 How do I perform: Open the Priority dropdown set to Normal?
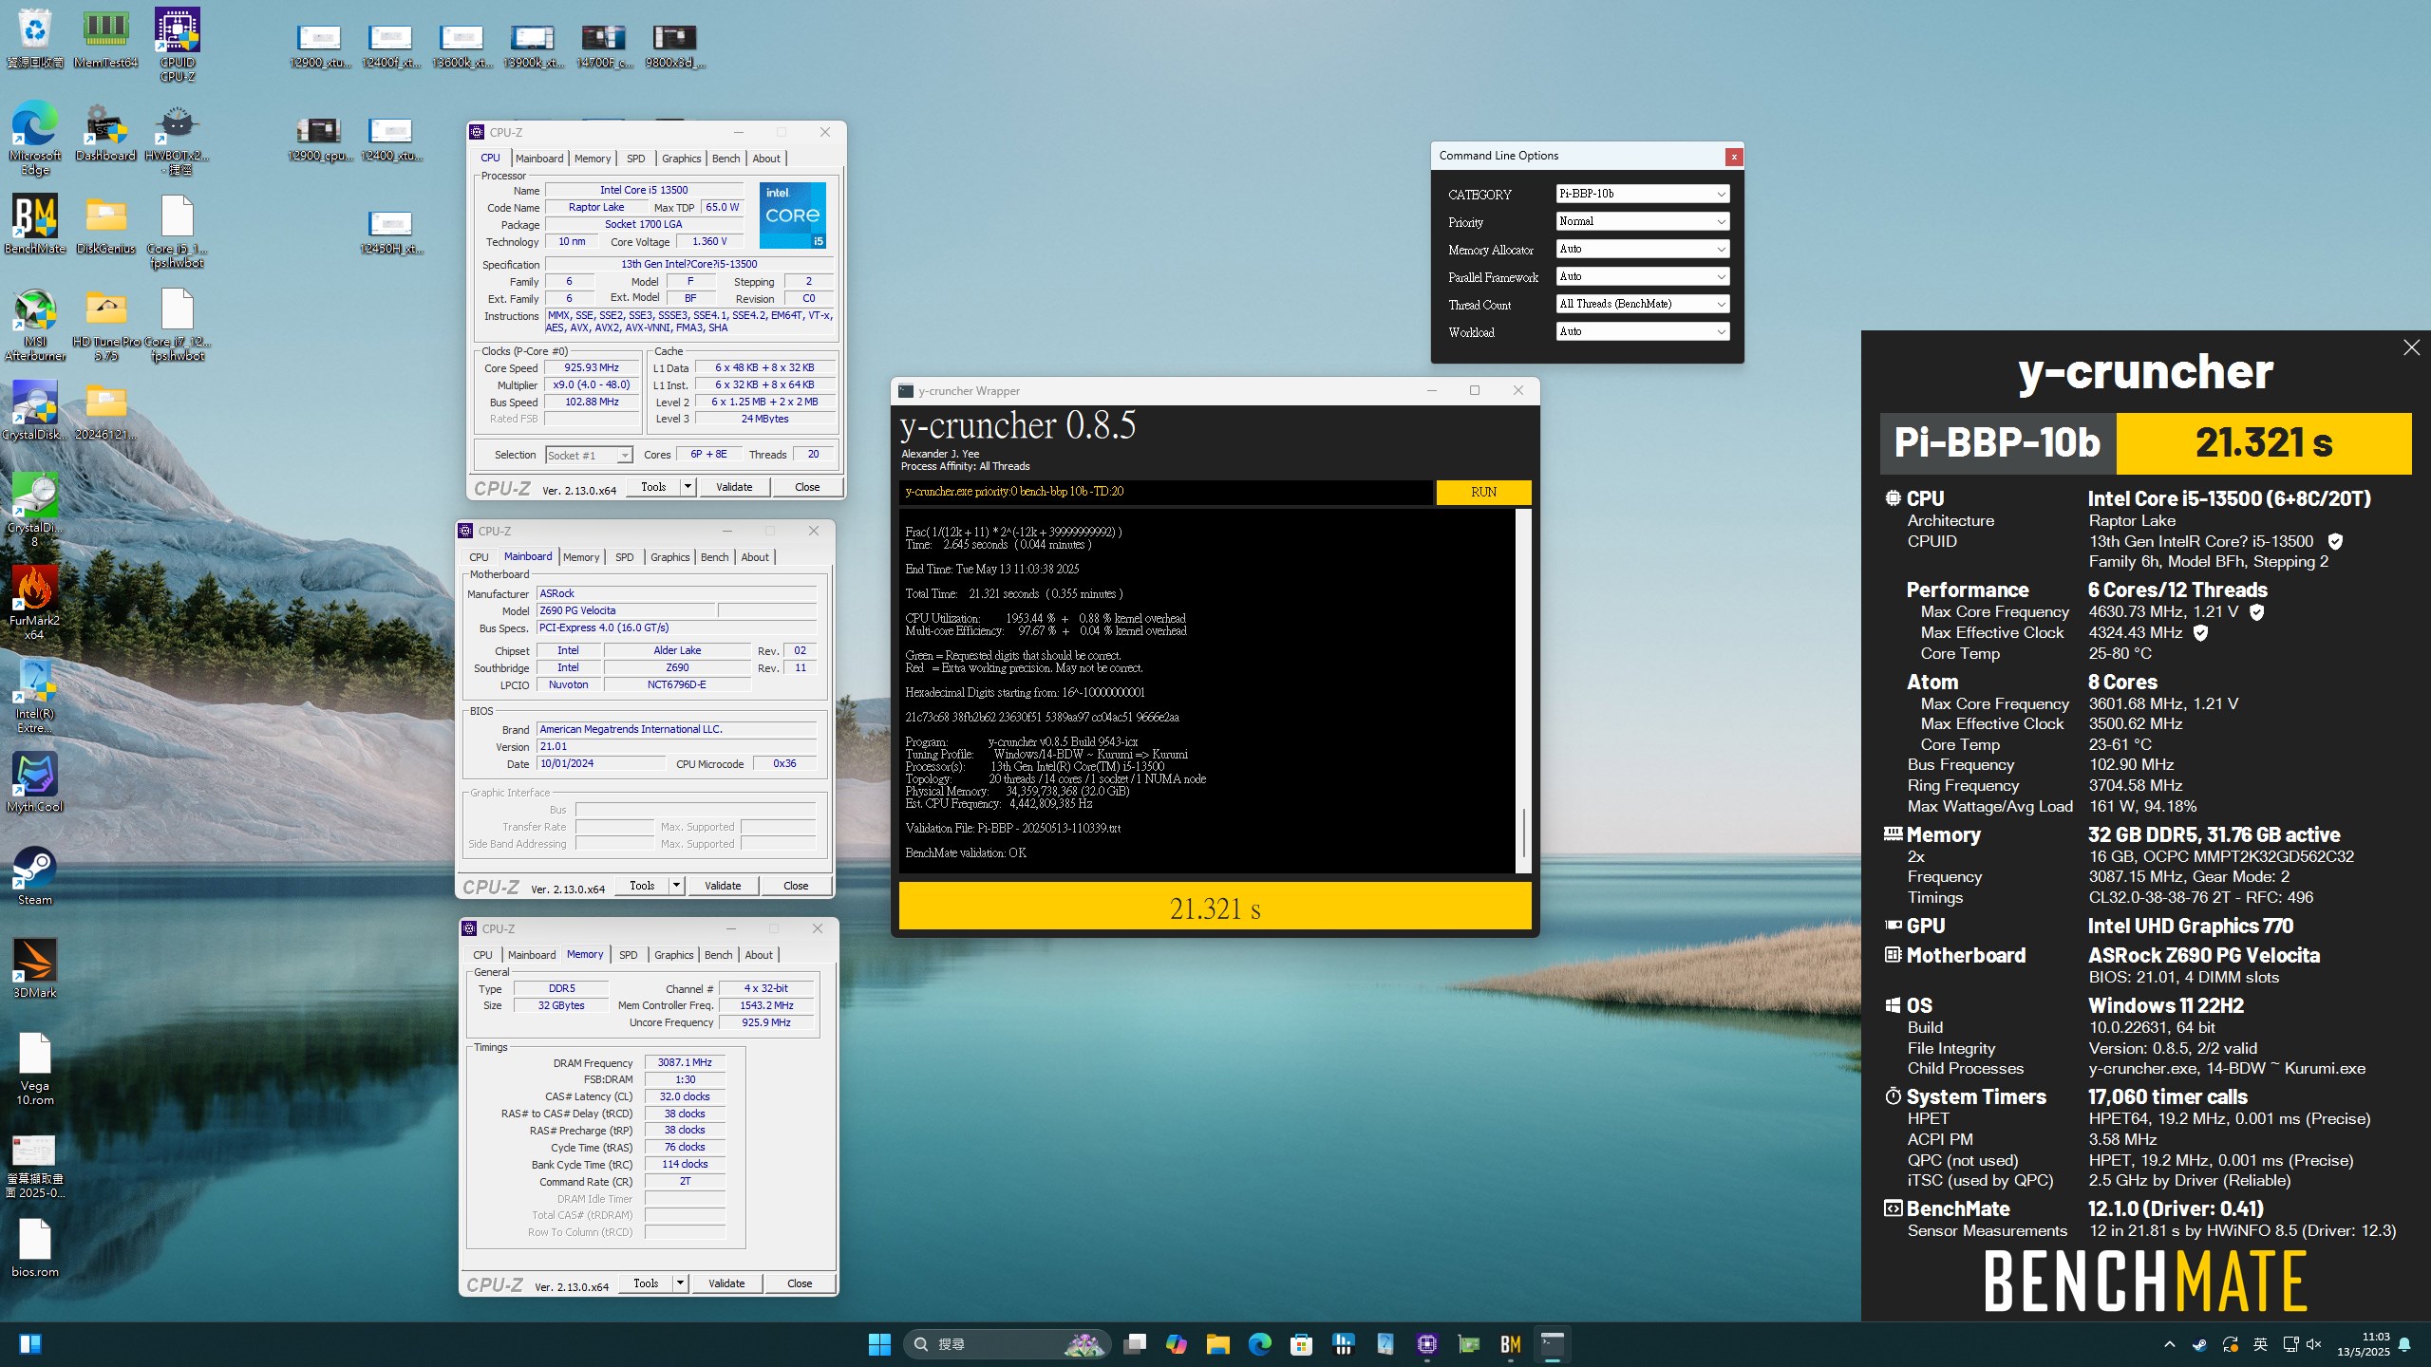click(x=1642, y=221)
